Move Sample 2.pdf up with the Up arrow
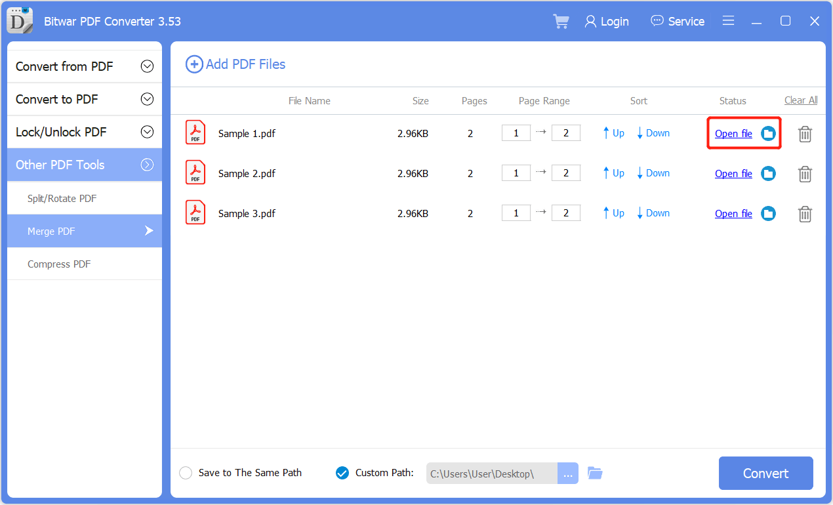 click(x=613, y=172)
